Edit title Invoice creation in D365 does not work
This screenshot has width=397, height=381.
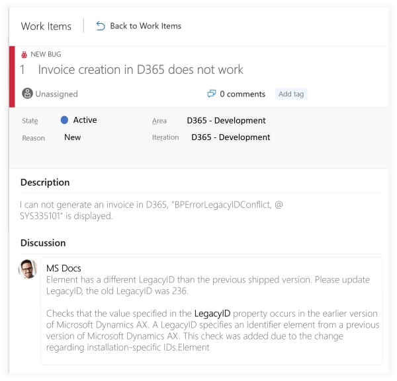point(140,70)
